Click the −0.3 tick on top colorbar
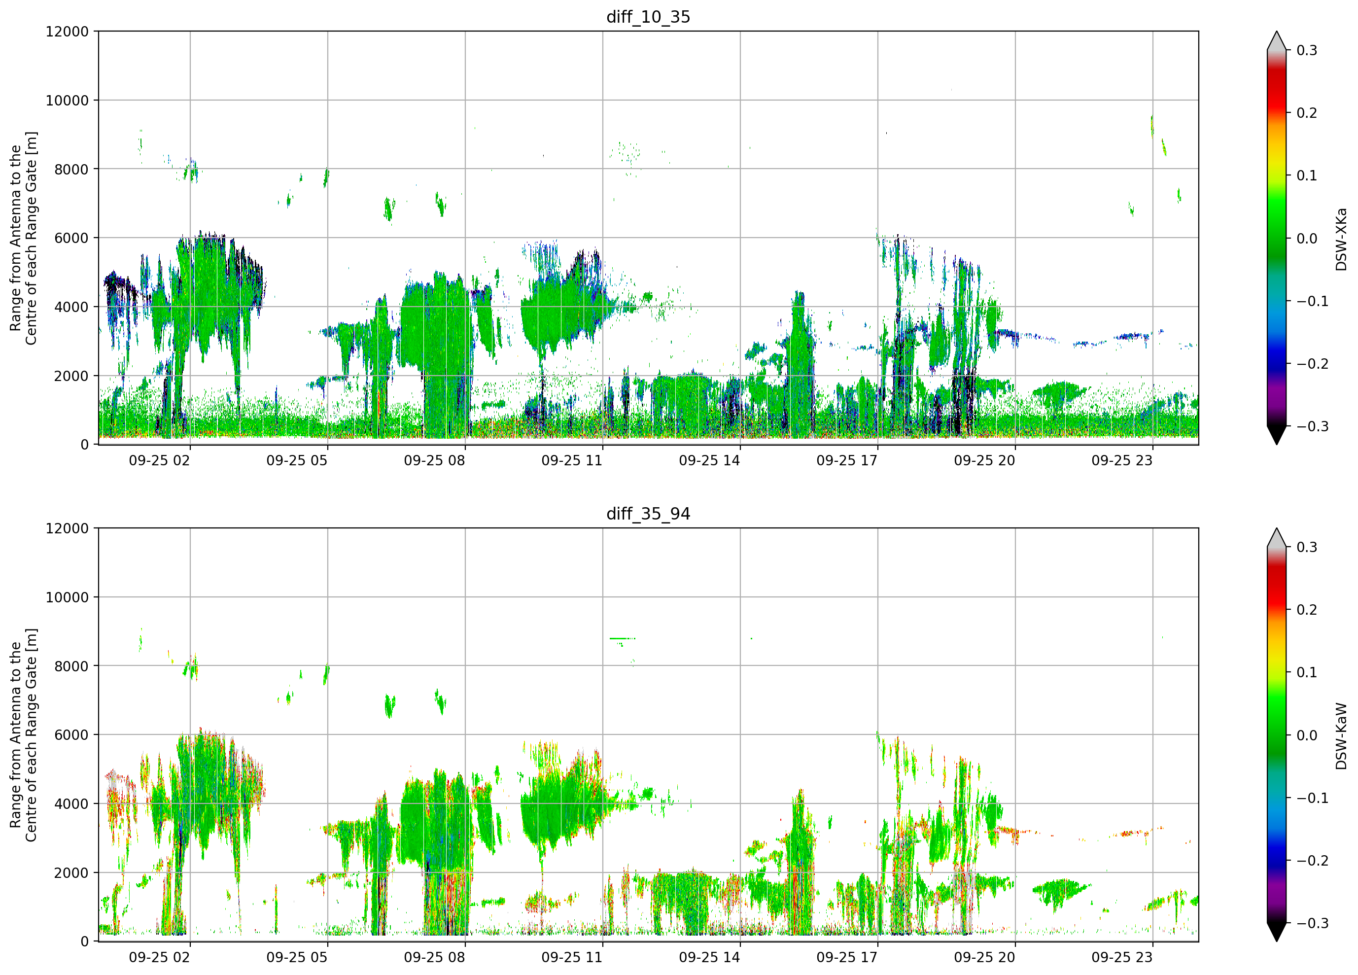Screen dimensions: 1358x975 click(x=1313, y=427)
